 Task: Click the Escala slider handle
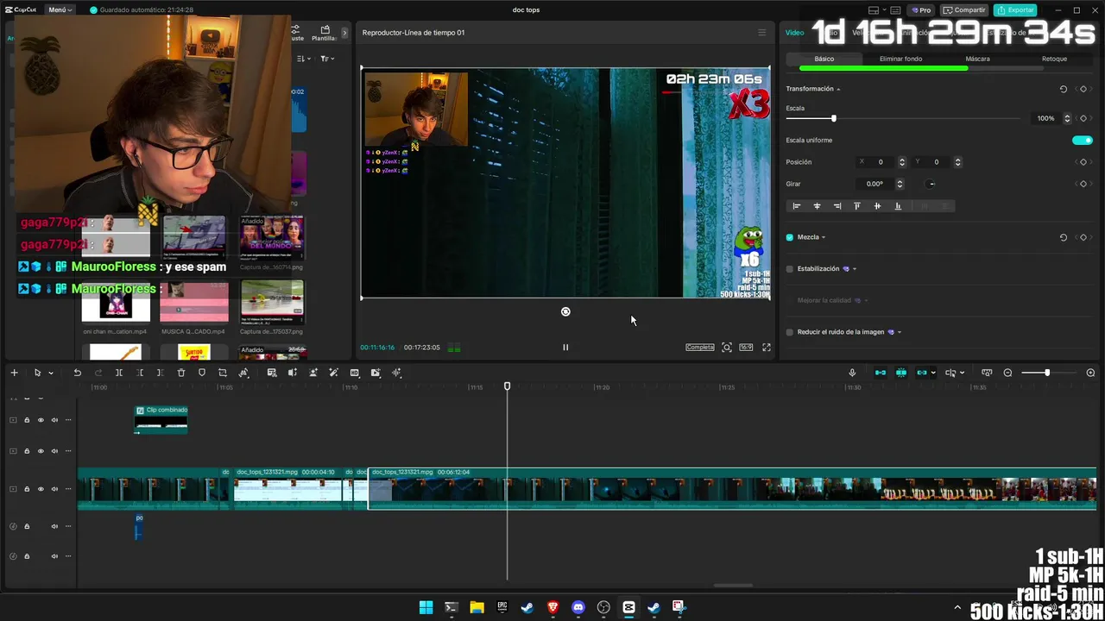tap(833, 118)
